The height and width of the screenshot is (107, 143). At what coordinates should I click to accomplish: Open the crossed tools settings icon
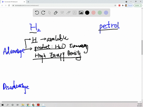pyautogui.click(x=62, y=13)
